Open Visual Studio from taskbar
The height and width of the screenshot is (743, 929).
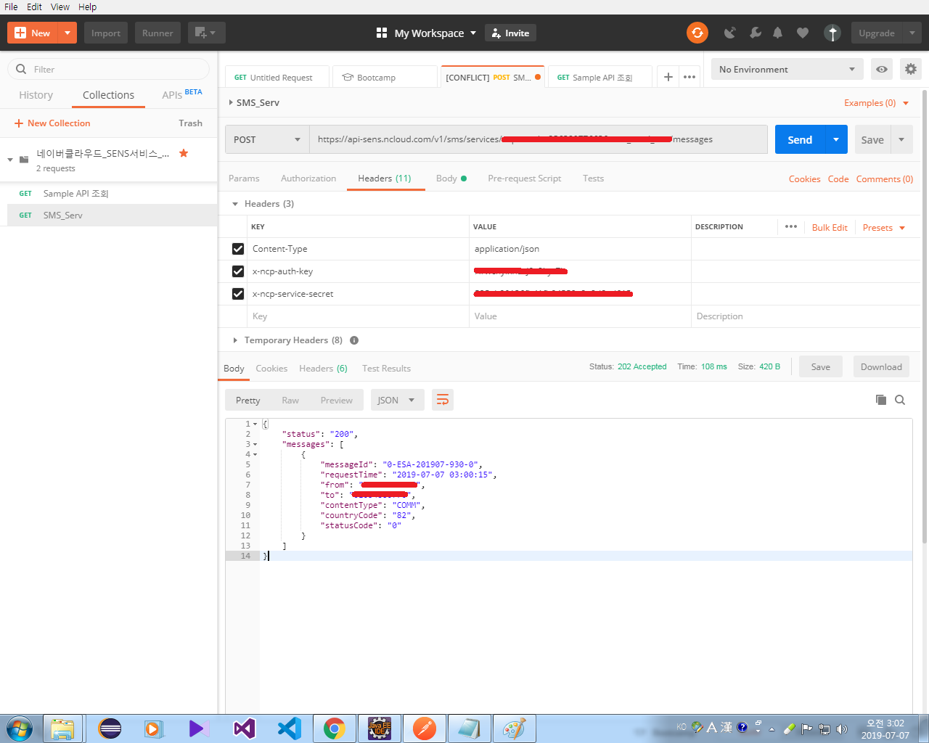245,728
